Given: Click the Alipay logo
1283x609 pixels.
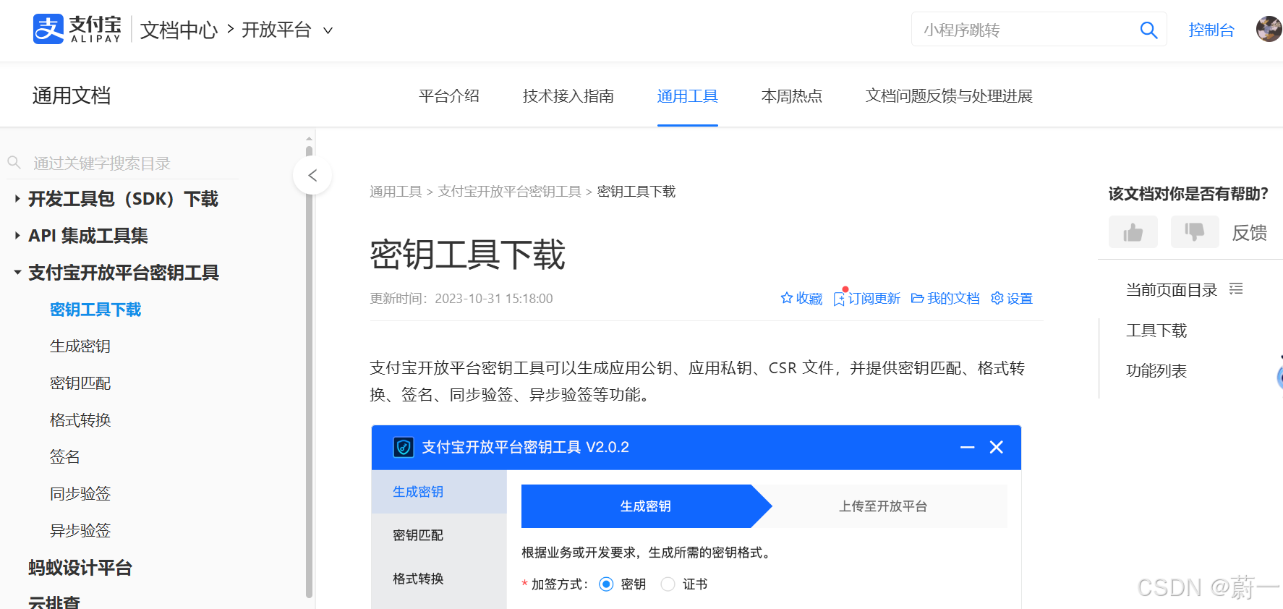Looking at the screenshot, I should (x=77, y=30).
